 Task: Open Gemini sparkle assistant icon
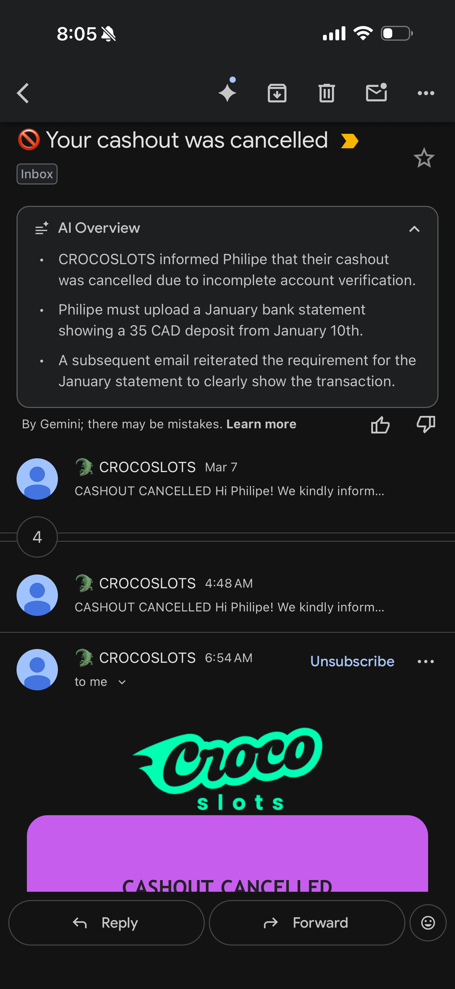228,92
